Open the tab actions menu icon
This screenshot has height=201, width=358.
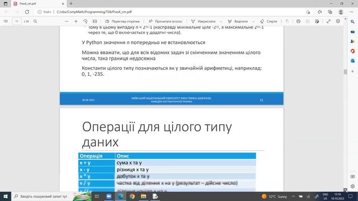(6, 4)
